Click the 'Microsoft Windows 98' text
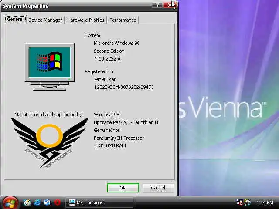This screenshot has height=209, width=279. [x=117, y=43]
